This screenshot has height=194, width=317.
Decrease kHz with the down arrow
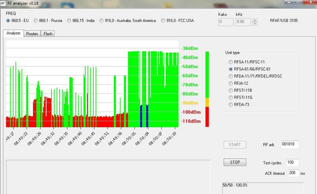click(x=255, y=24)
